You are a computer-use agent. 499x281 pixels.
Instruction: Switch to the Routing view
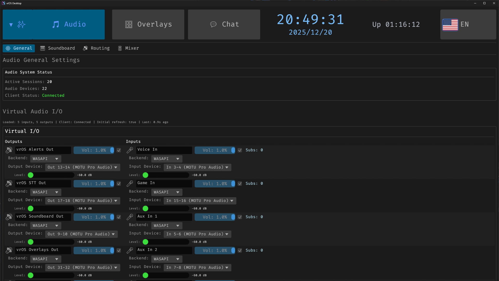click(96, 48)
